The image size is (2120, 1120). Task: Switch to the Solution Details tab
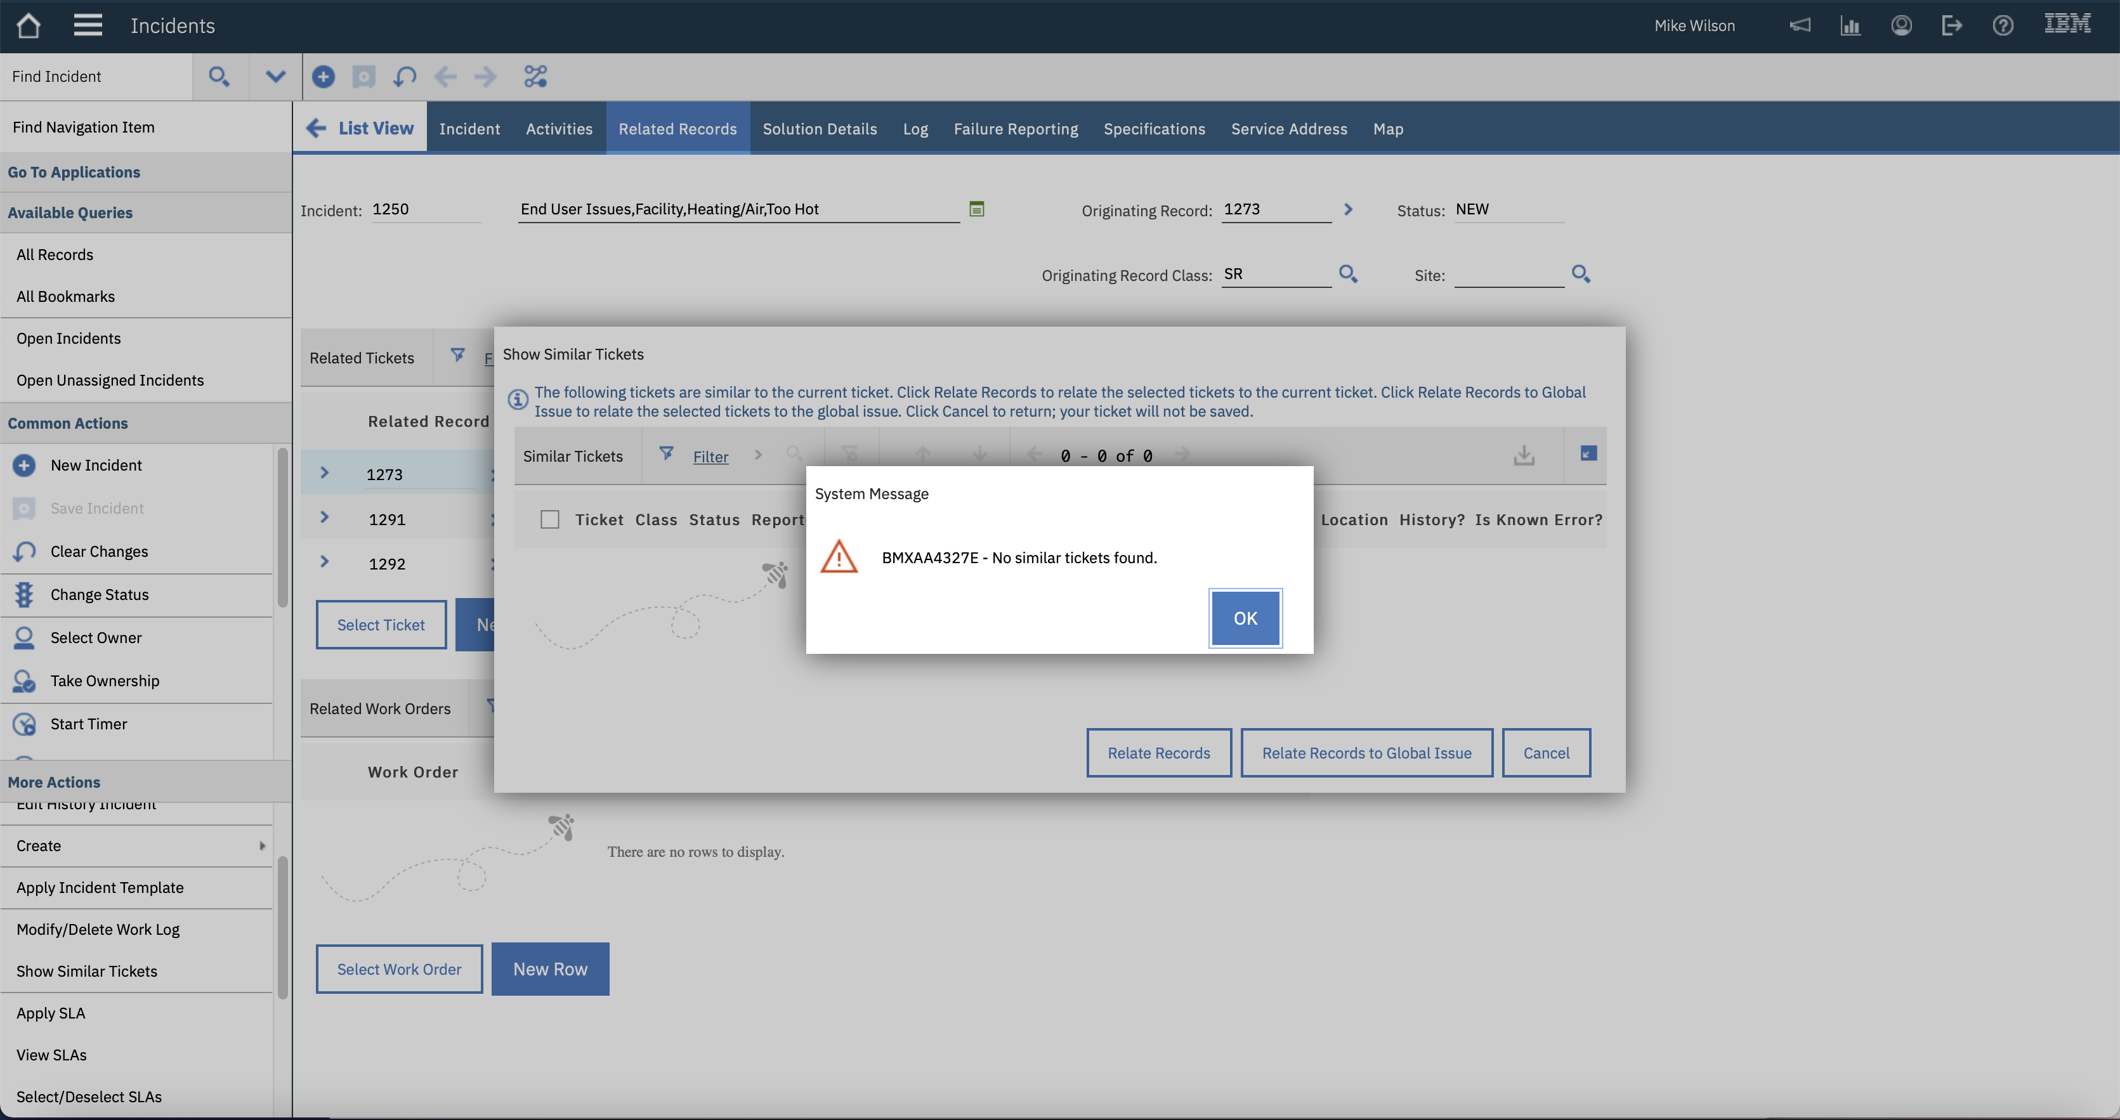click(819, 128)
